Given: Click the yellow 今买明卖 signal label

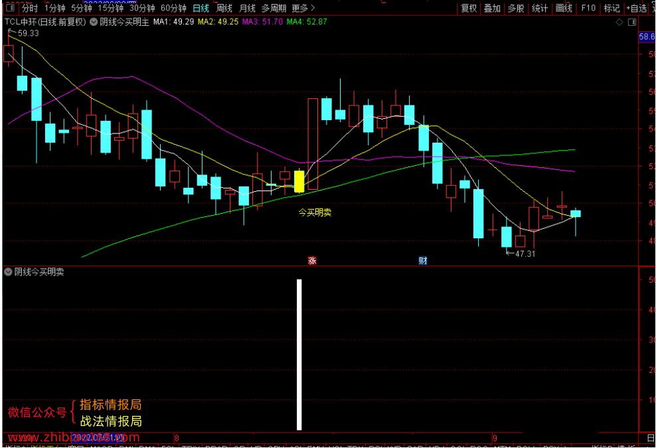Looking at the screenshot, I should (315, 212).
